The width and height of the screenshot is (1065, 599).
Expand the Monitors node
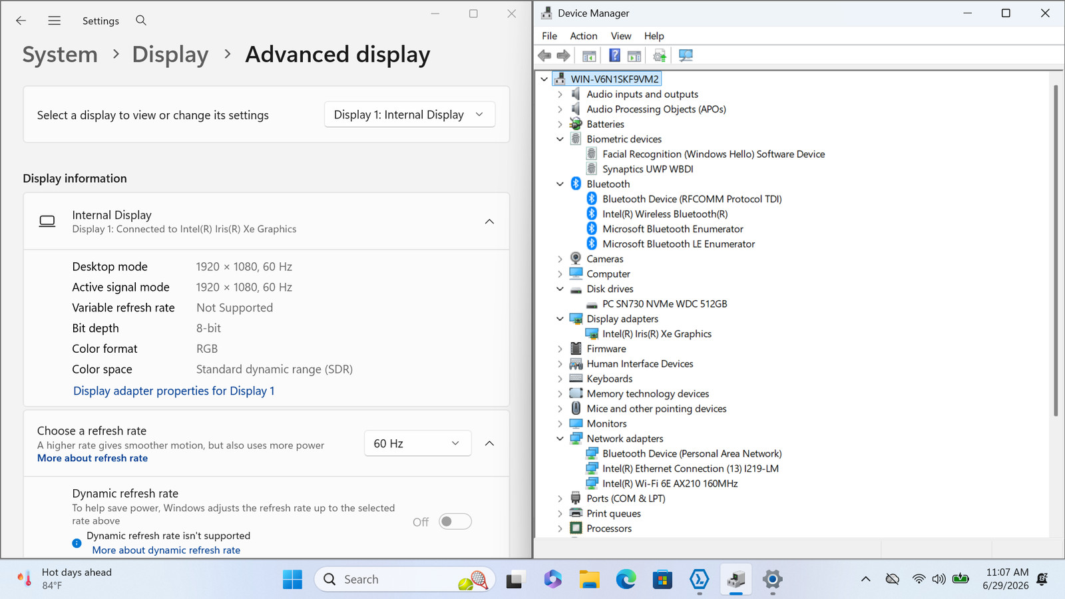(560, 424)
